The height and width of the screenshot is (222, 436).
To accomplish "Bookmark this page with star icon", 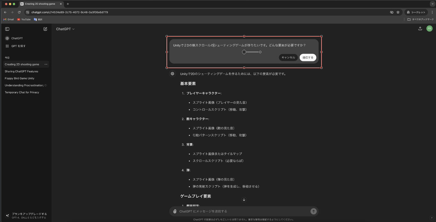I will pyautogui.click(x=398, y=12).
